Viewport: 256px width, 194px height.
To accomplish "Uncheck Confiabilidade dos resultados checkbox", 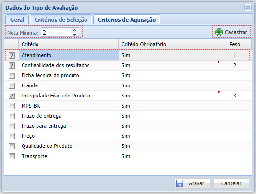I will pyautogui.click(x=12, y=65).
